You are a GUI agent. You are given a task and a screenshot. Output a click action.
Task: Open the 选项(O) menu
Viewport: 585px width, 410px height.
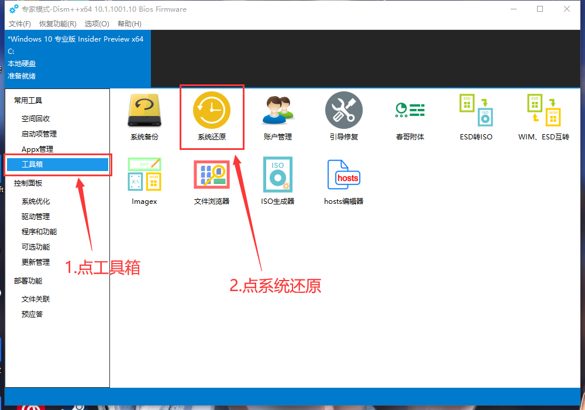[97, 24]
